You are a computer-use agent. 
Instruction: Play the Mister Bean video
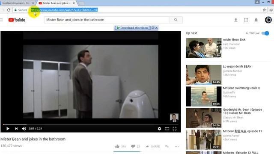click(x=8, y=129)
